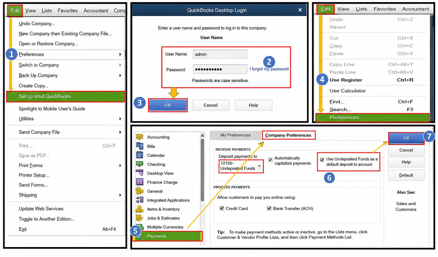The width and height of the screenshot is (438, 257).
Task: Click the Bills preferences icon
Action: click(140, 146)
